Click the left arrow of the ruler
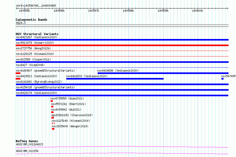 pyautogui.click(x=16, y=8)
